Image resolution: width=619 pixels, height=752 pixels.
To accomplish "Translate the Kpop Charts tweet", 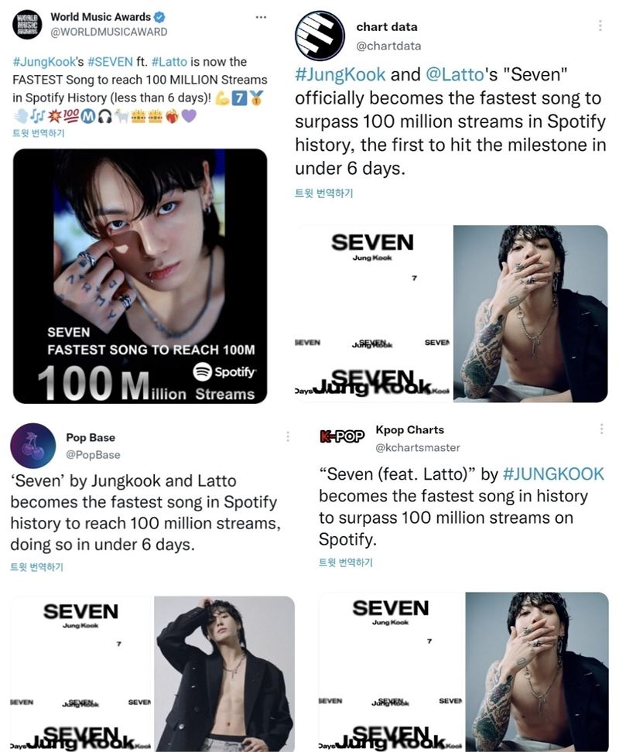I will point(346,562).
